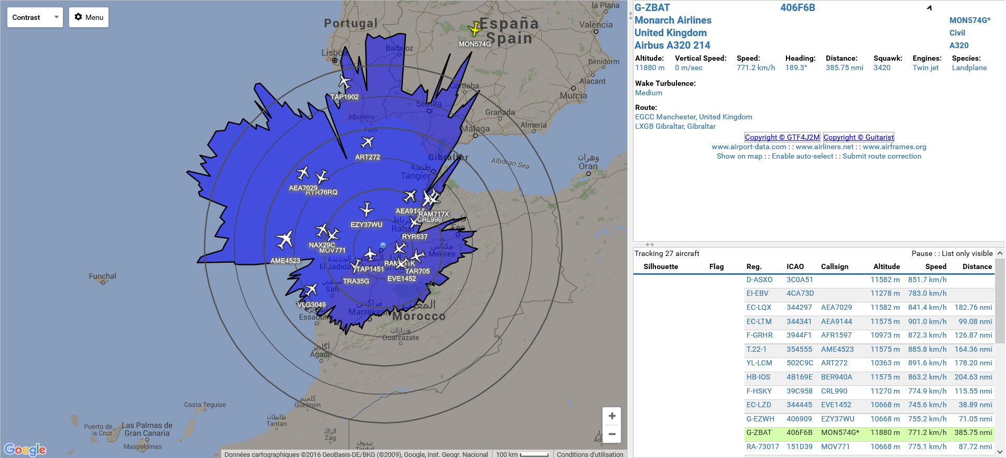Select the MOV771 aircraft marker

tap(333, 235)
